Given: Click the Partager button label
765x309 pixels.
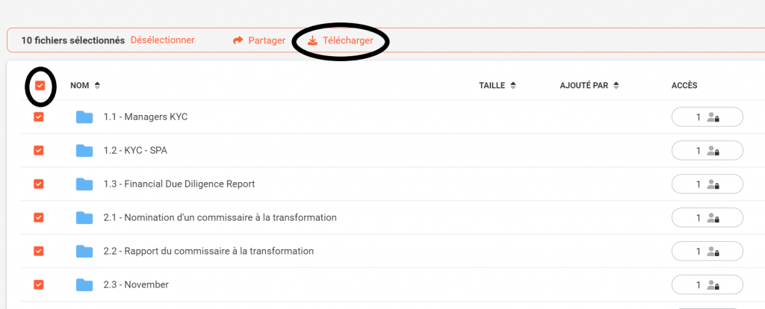Looking at the screenshot, I should pyautogui.click(x=267, y=40).
